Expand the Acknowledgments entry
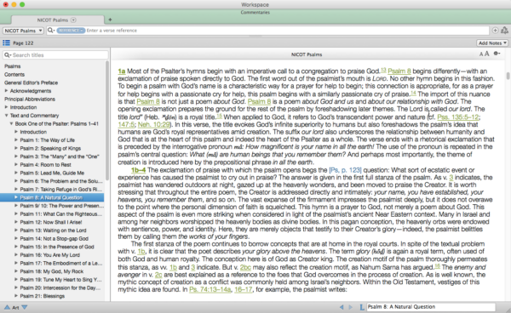This screenshot has height=313, width=511. [6, 91]
